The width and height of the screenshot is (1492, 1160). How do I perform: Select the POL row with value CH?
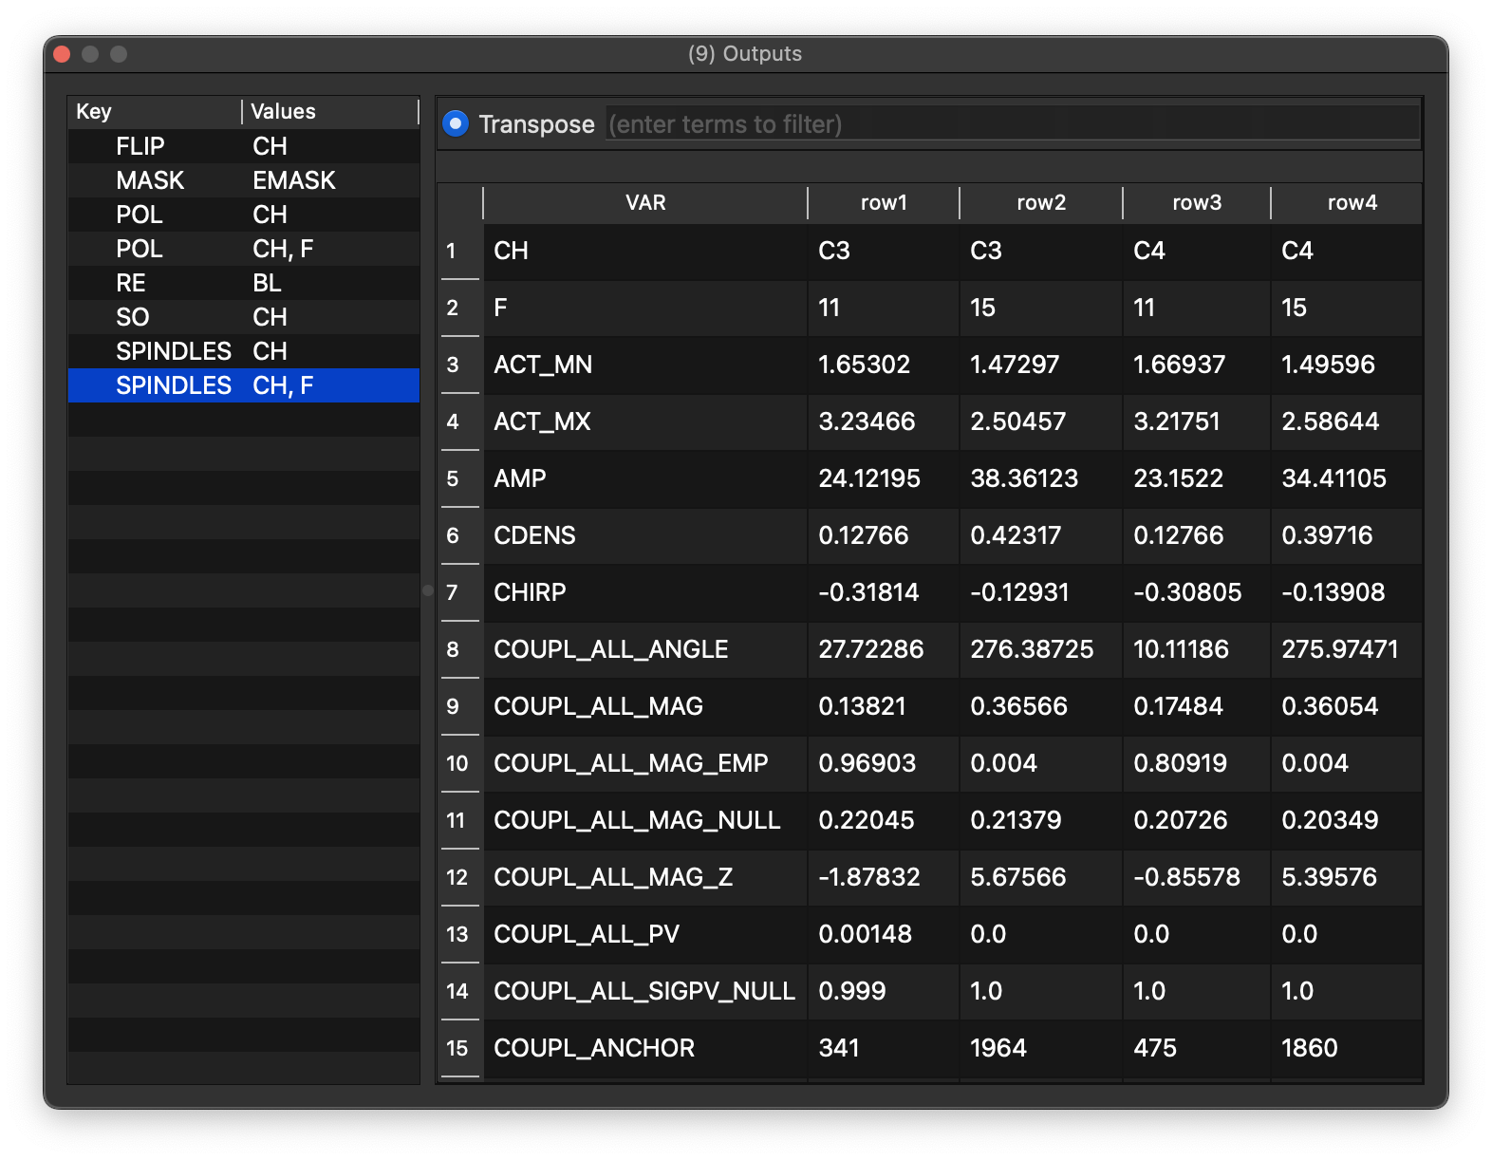244,215
